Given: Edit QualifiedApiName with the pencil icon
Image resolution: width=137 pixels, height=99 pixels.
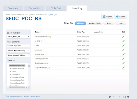Looking at the screenshot, I should [x=123, y=63].
